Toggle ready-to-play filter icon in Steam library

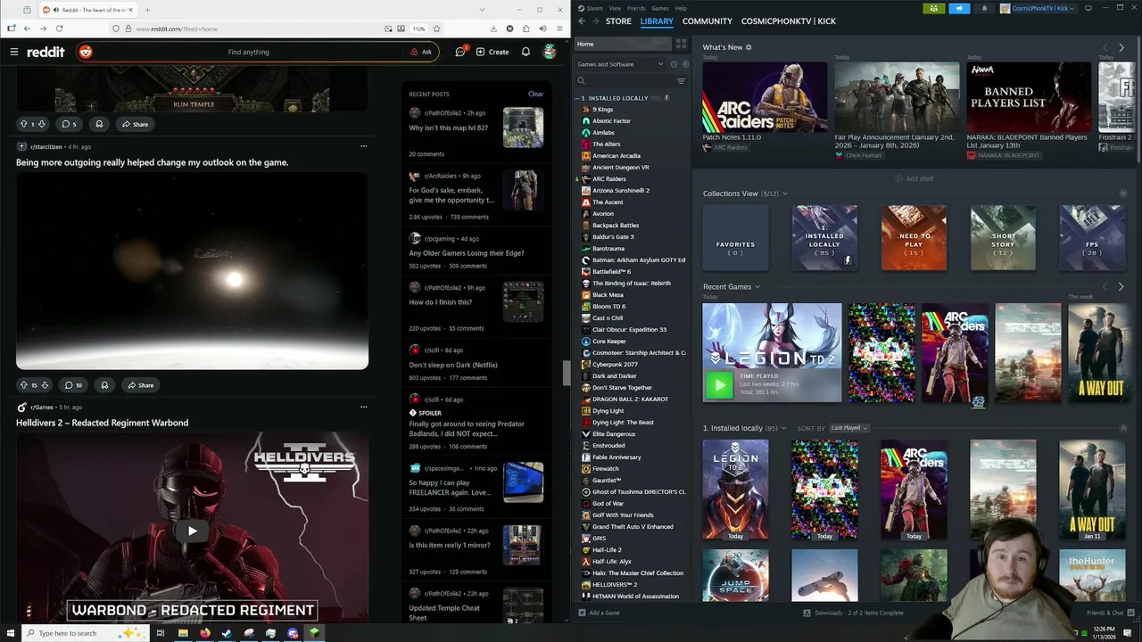point(685,64)
